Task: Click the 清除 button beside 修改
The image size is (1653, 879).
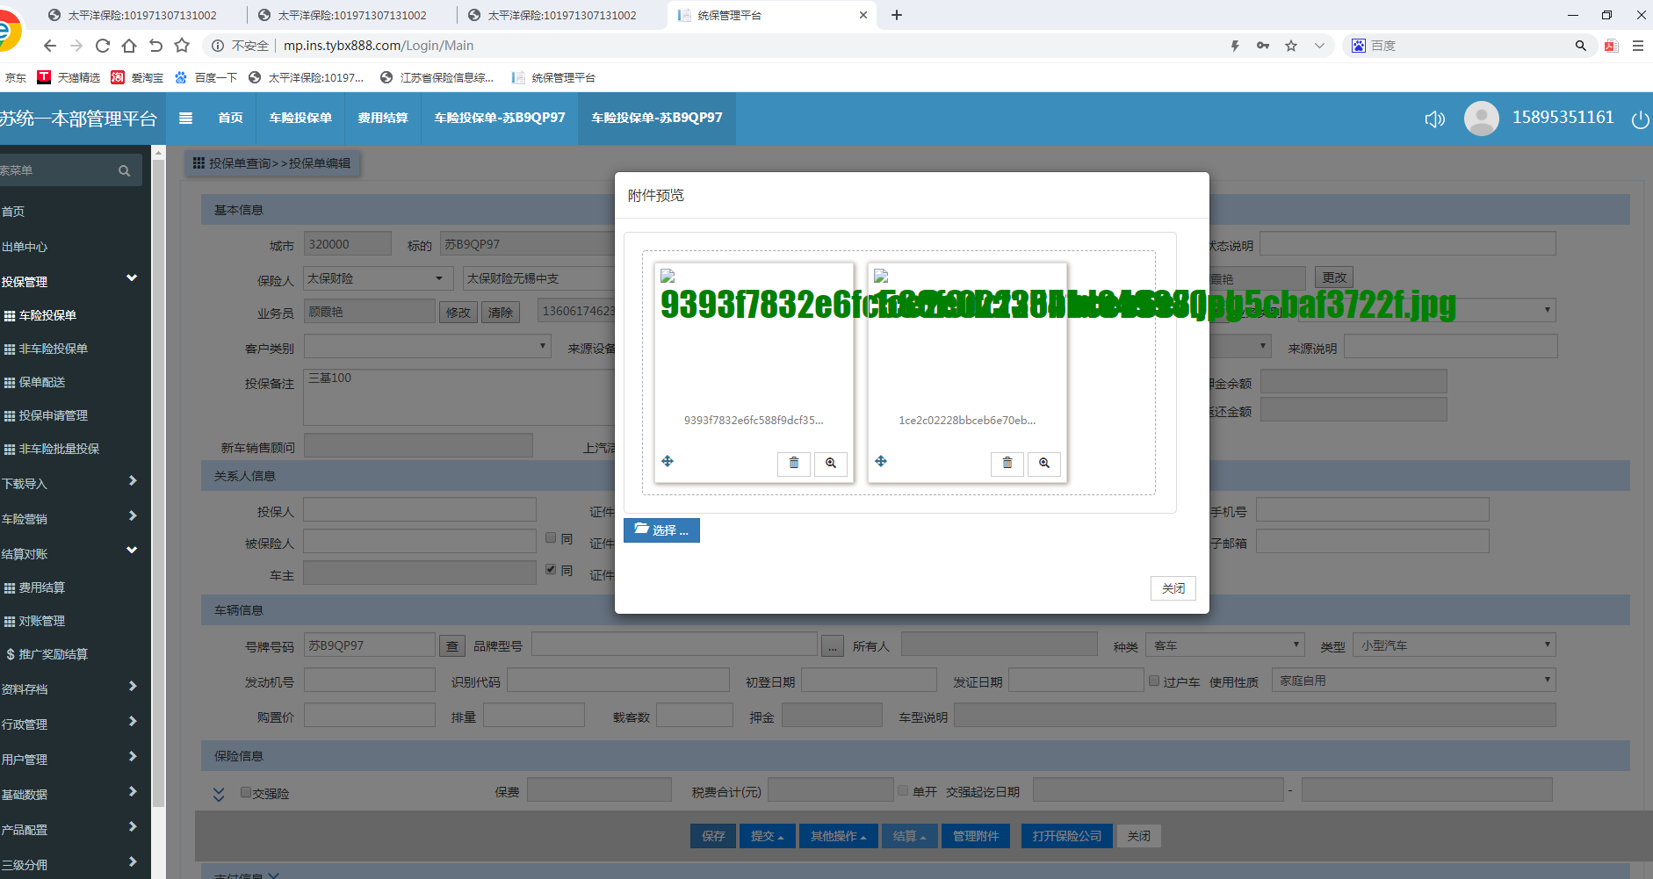Action: pyautogui.click(x=501, y=312)
